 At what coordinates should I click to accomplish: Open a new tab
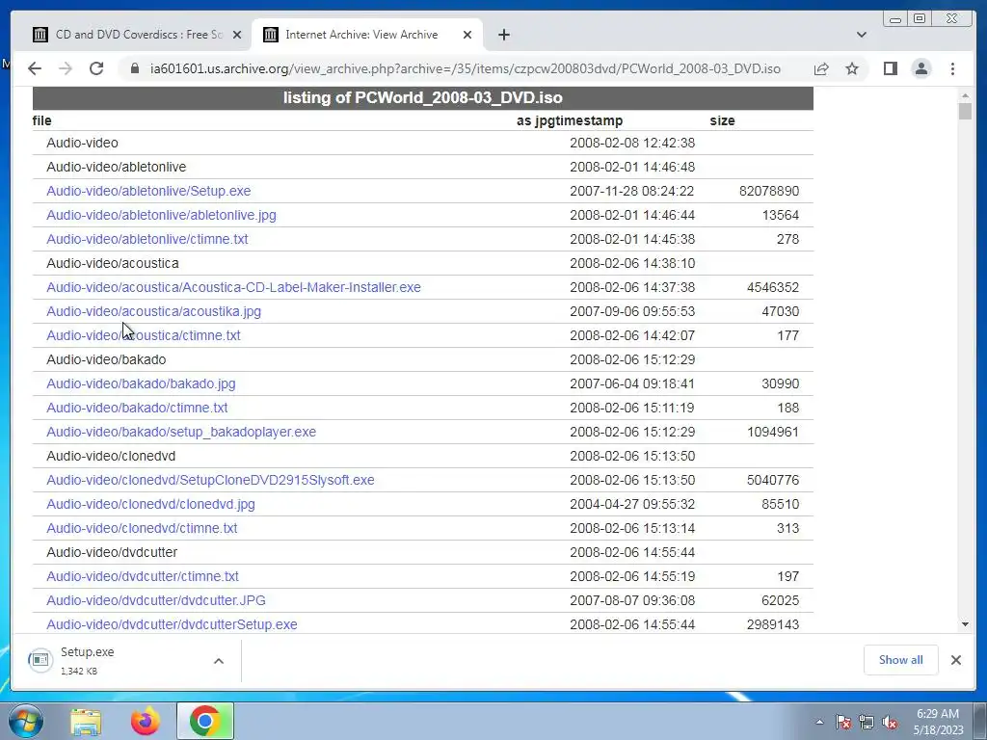pyautogui.click(x=503, y=35)
